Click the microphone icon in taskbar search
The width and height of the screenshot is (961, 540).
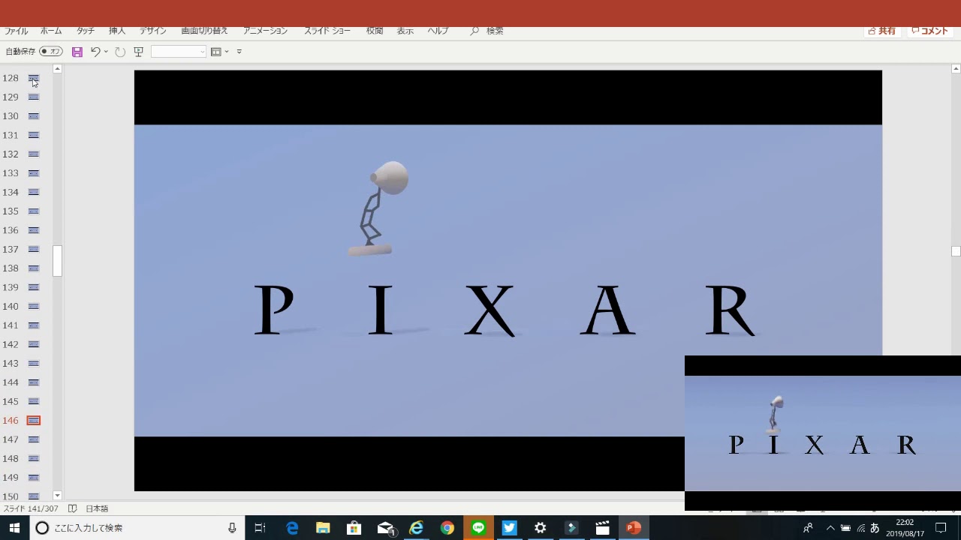233,528
